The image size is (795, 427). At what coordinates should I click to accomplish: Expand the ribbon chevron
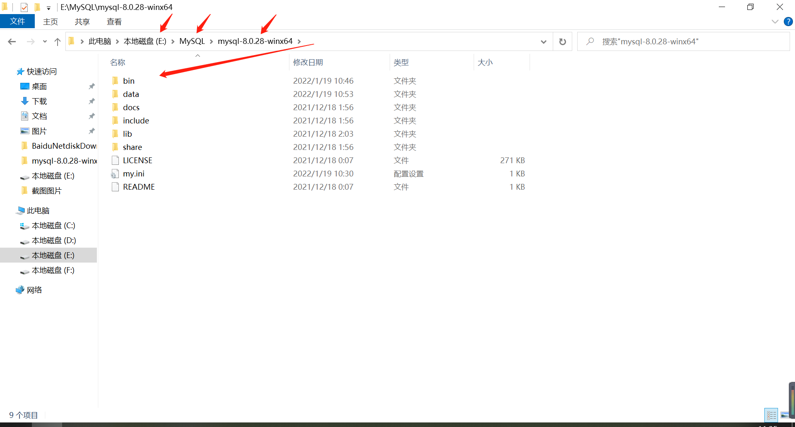[775, 22]
